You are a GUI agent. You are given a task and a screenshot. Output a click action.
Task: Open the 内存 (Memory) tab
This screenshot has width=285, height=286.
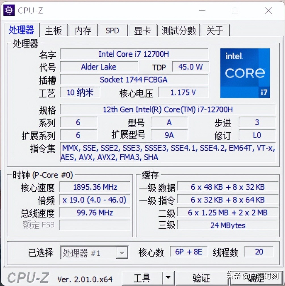coord(83,30)
